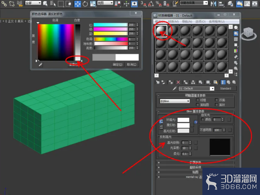
Task: Enable 面贴图 face map checkbox
Action: [197, 105]
